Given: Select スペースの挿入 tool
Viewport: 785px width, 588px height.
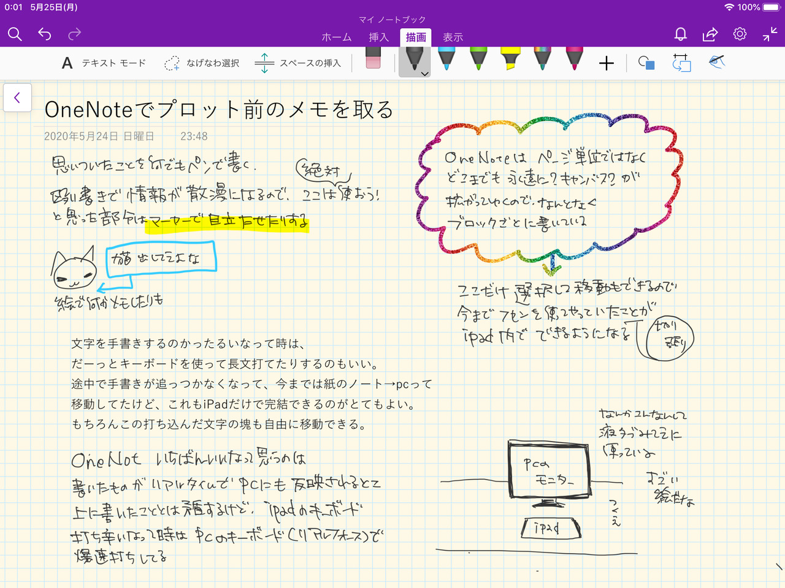Looking at the screenshot, I should pyautogui.click(x=297, y=63).
